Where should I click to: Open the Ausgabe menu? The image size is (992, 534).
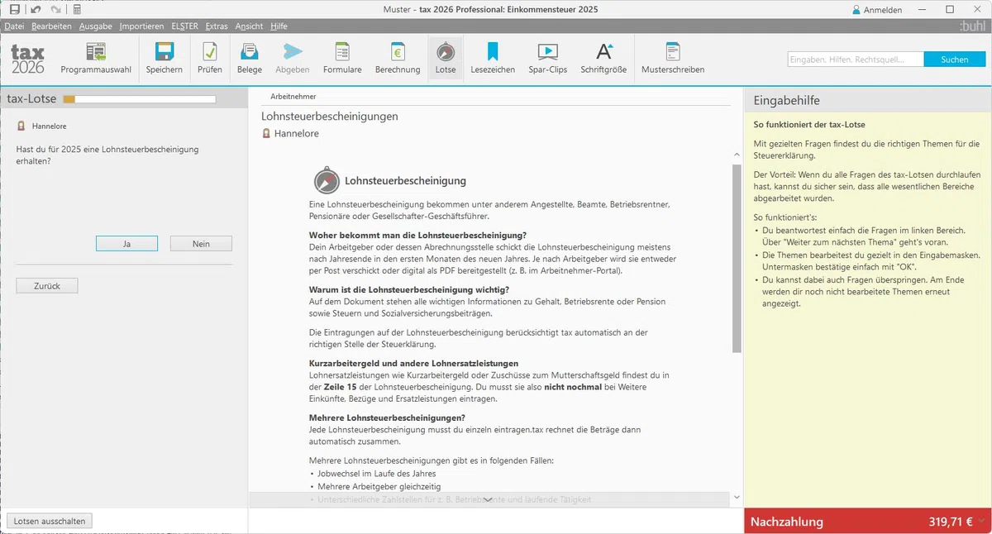tap(96, 26)
